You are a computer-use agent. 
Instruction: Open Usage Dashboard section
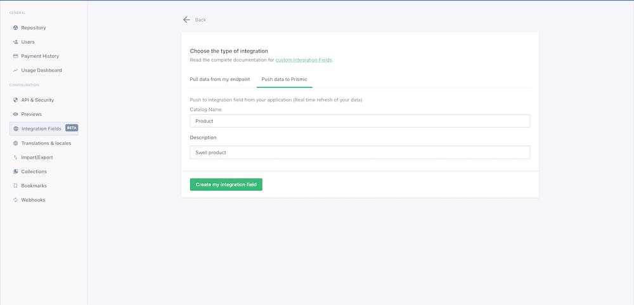[x=42, y=70]
